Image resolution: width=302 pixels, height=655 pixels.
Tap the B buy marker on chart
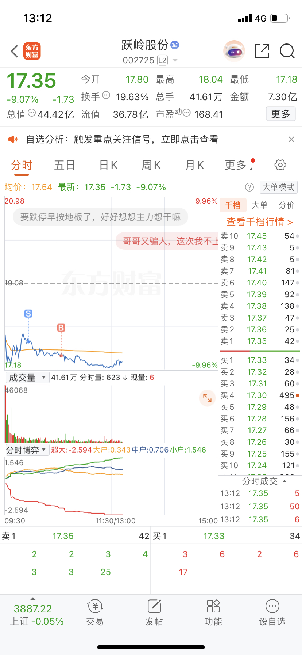[61, 327]
